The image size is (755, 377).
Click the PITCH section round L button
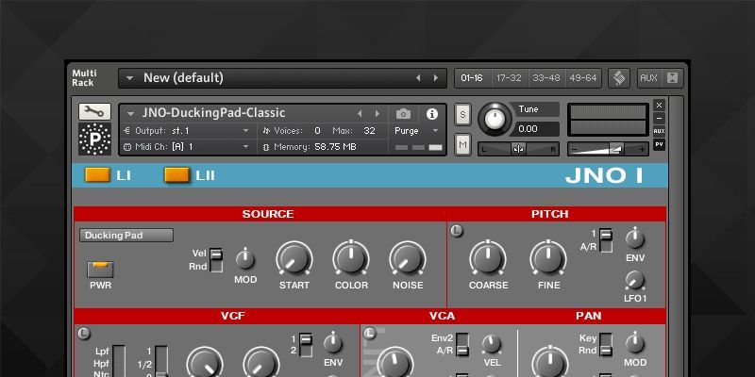457,231
